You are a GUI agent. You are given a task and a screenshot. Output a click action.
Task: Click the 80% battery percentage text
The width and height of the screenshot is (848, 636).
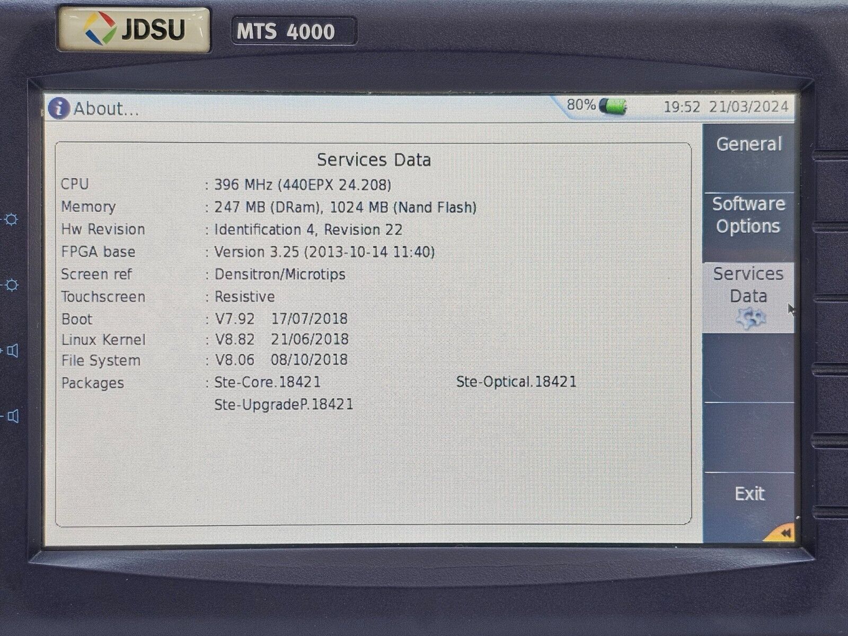581,105
